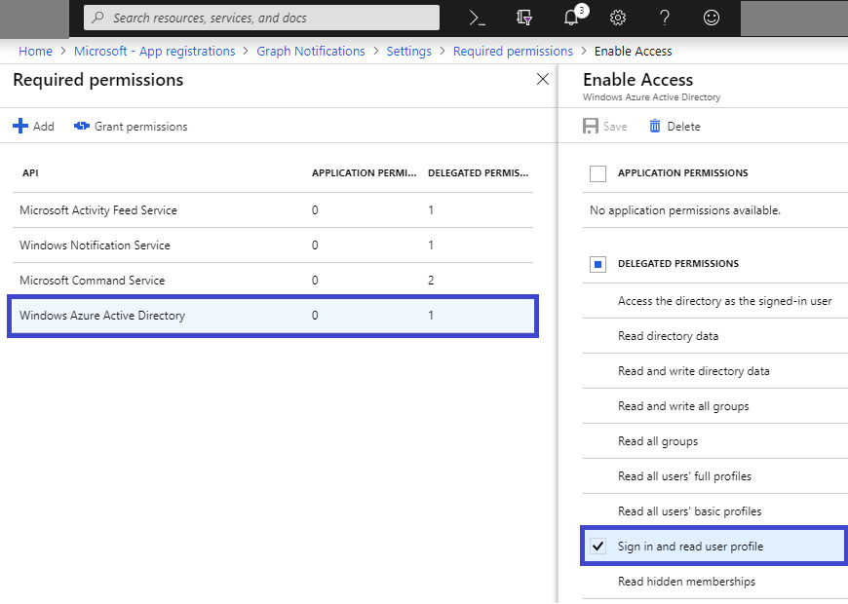Click the Delete trash icon
This screenshot has height=604, width=848.
pyautogui.click(x=655, y=127)
